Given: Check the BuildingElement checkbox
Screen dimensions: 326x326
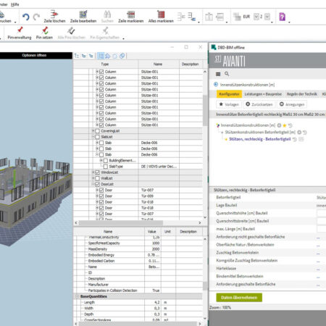Looking at the screenshot, I should coord(106,161).
